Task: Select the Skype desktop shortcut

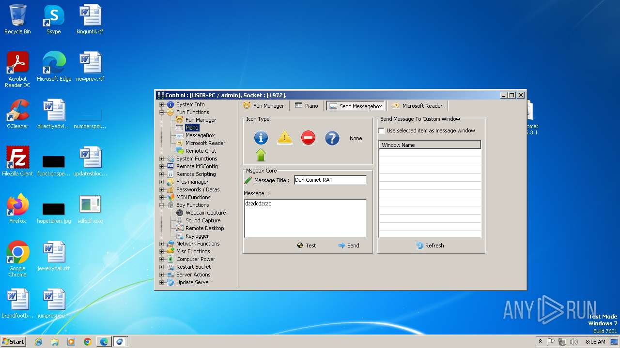Action: tap(53, 19)
